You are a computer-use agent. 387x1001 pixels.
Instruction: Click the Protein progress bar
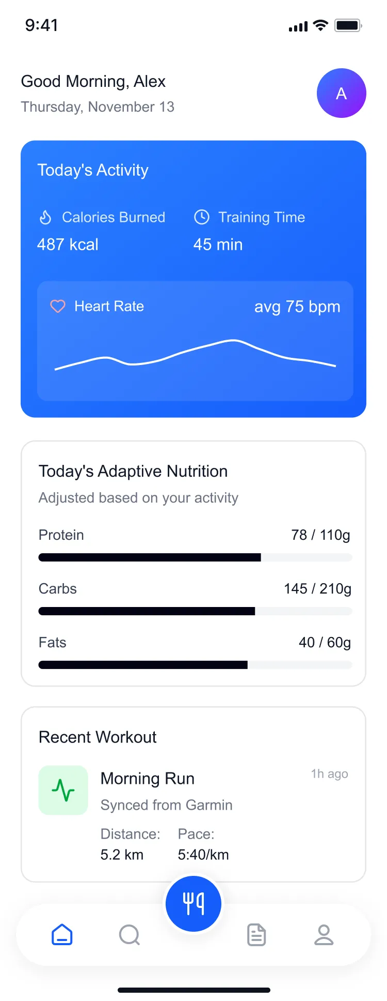(x=195, y=557)
